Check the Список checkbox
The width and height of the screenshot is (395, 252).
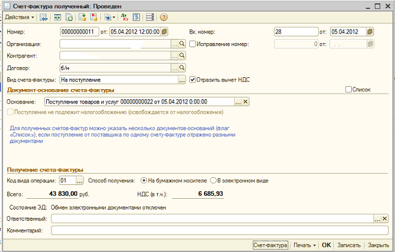point(349,90)
